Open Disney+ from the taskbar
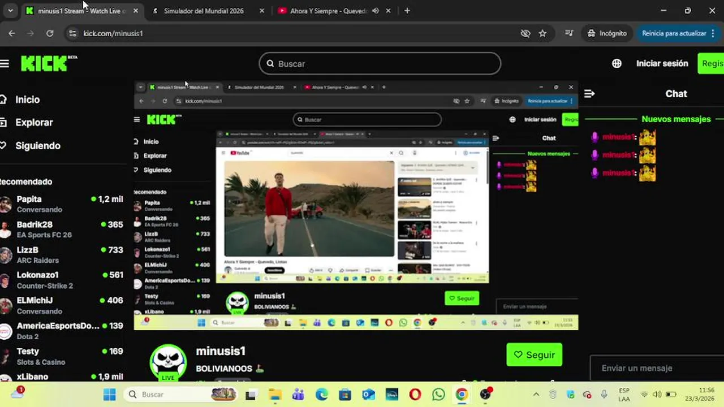Screen dimensions: 724x407 pyautogui.click(x=391, y=395)
